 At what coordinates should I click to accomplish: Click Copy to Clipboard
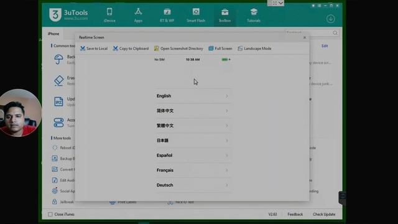pos(131,49)
